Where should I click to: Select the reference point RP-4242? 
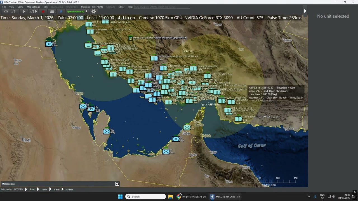tap(215, 104)
